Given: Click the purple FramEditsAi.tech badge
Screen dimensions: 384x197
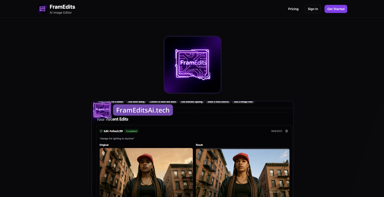Looking at the screenshot, I should pos(143,110).
